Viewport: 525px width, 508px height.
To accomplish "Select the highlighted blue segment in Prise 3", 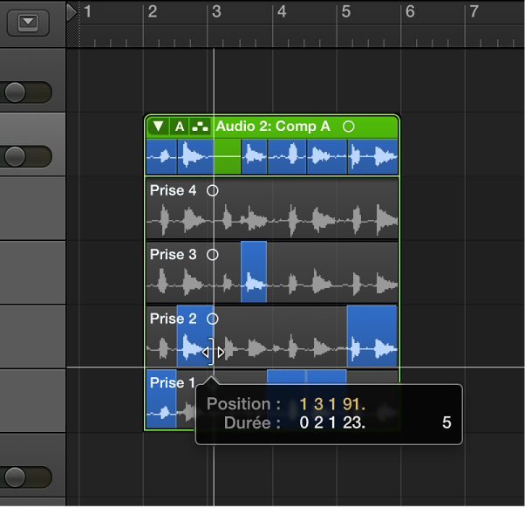I will (253, 272).
